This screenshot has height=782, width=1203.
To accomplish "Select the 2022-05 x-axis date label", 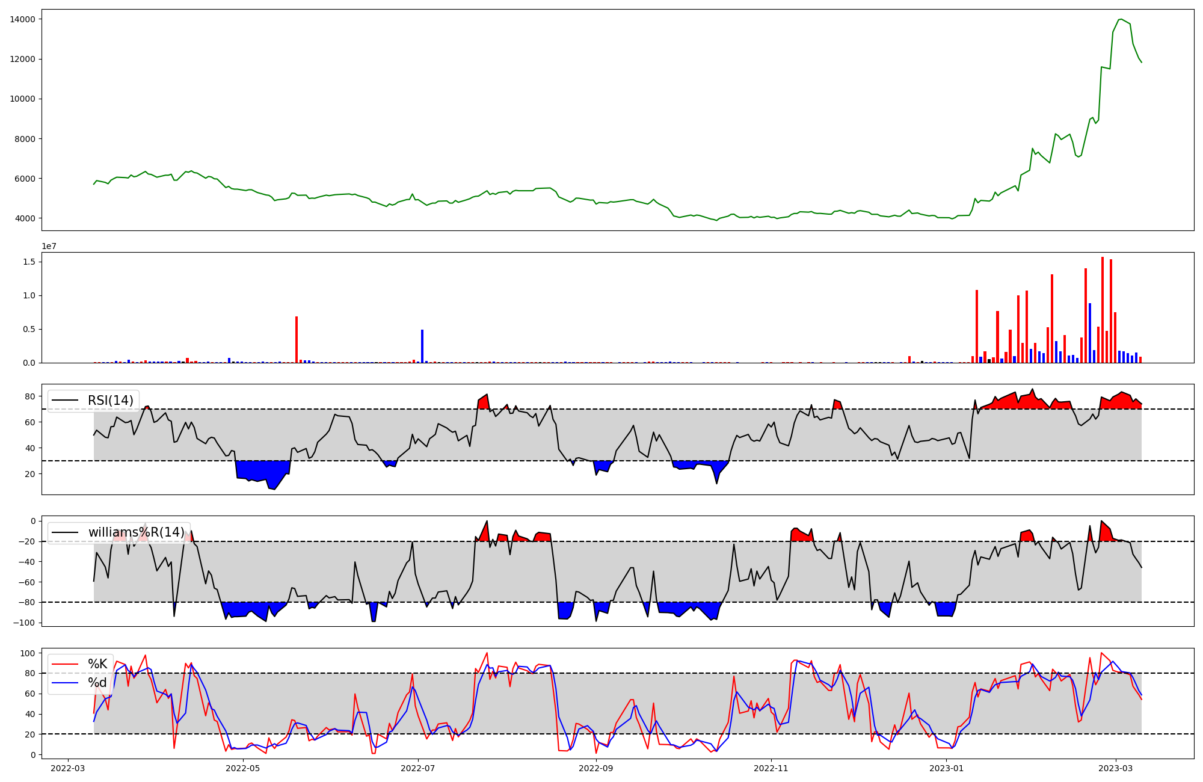I will pyautogui.click(x=243, y=768).
